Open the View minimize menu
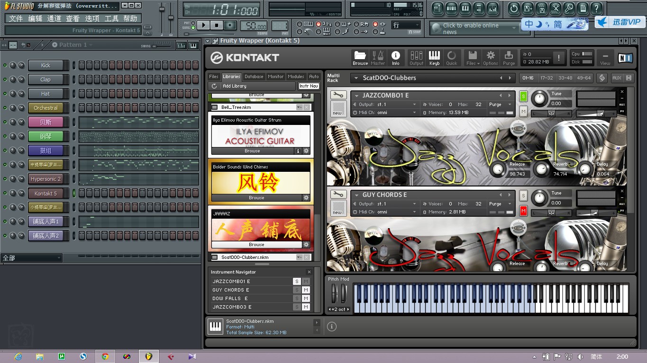This screenshot has height=363, width=647. (605, 57)
